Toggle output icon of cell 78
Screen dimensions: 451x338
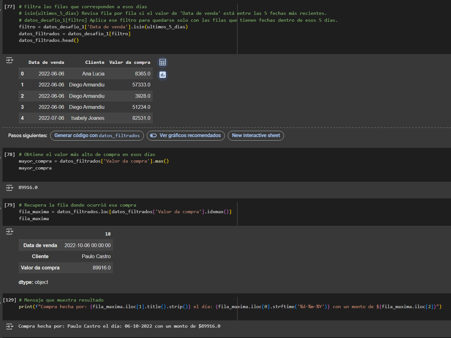click(x=10, y=188)
